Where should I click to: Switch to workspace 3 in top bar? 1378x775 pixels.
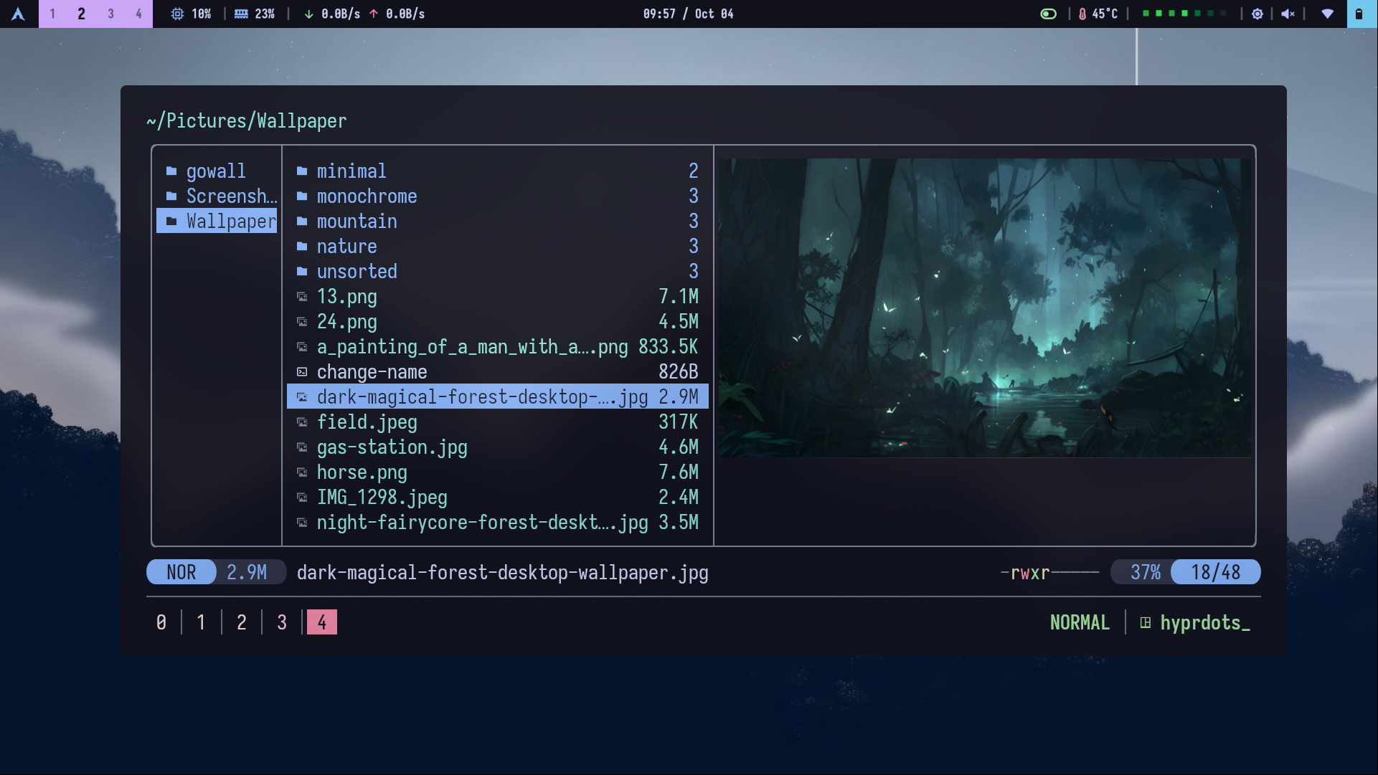click(110, 14)
